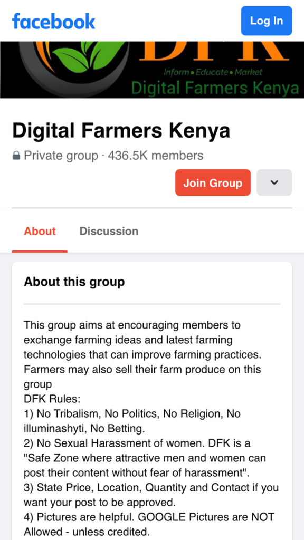
Task: Click the Log In button
Action: coord(267,21)
